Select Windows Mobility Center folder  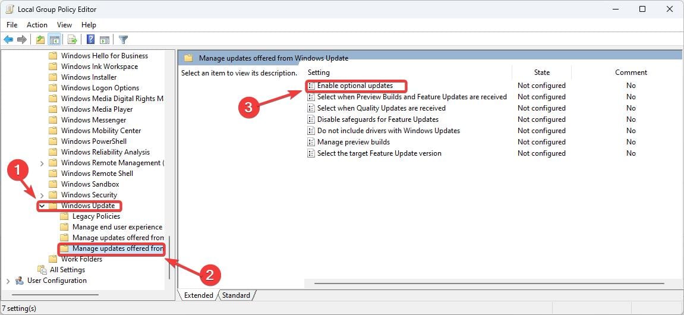(101, 131)
